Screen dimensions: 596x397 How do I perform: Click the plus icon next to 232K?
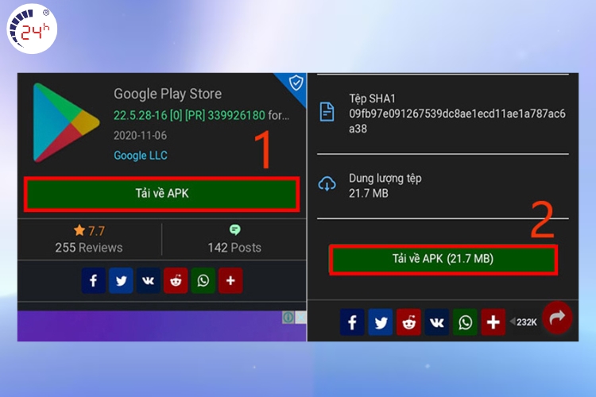(x=493, y=322)
